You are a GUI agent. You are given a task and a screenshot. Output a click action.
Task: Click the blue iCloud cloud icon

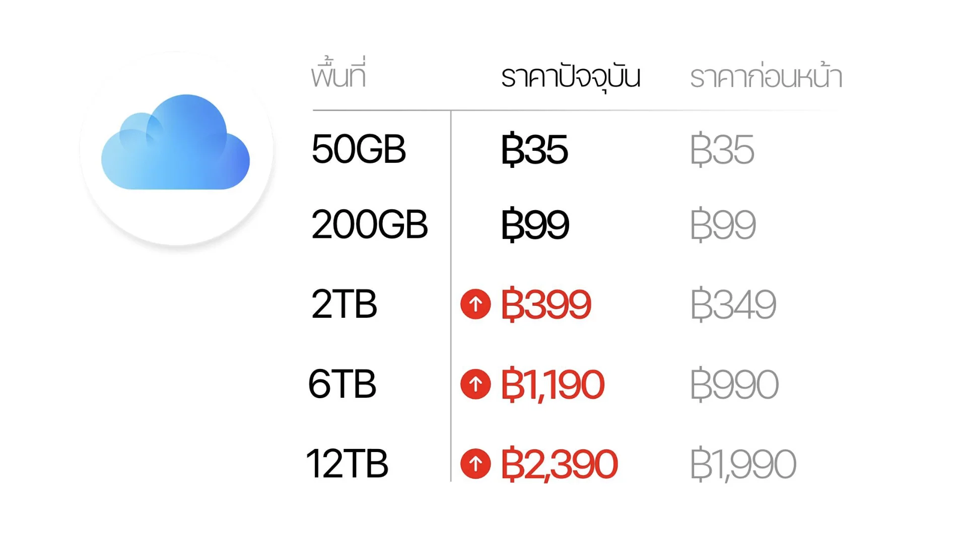tap(175, 143)
